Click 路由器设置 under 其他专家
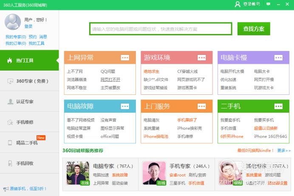 coord(277,183)
